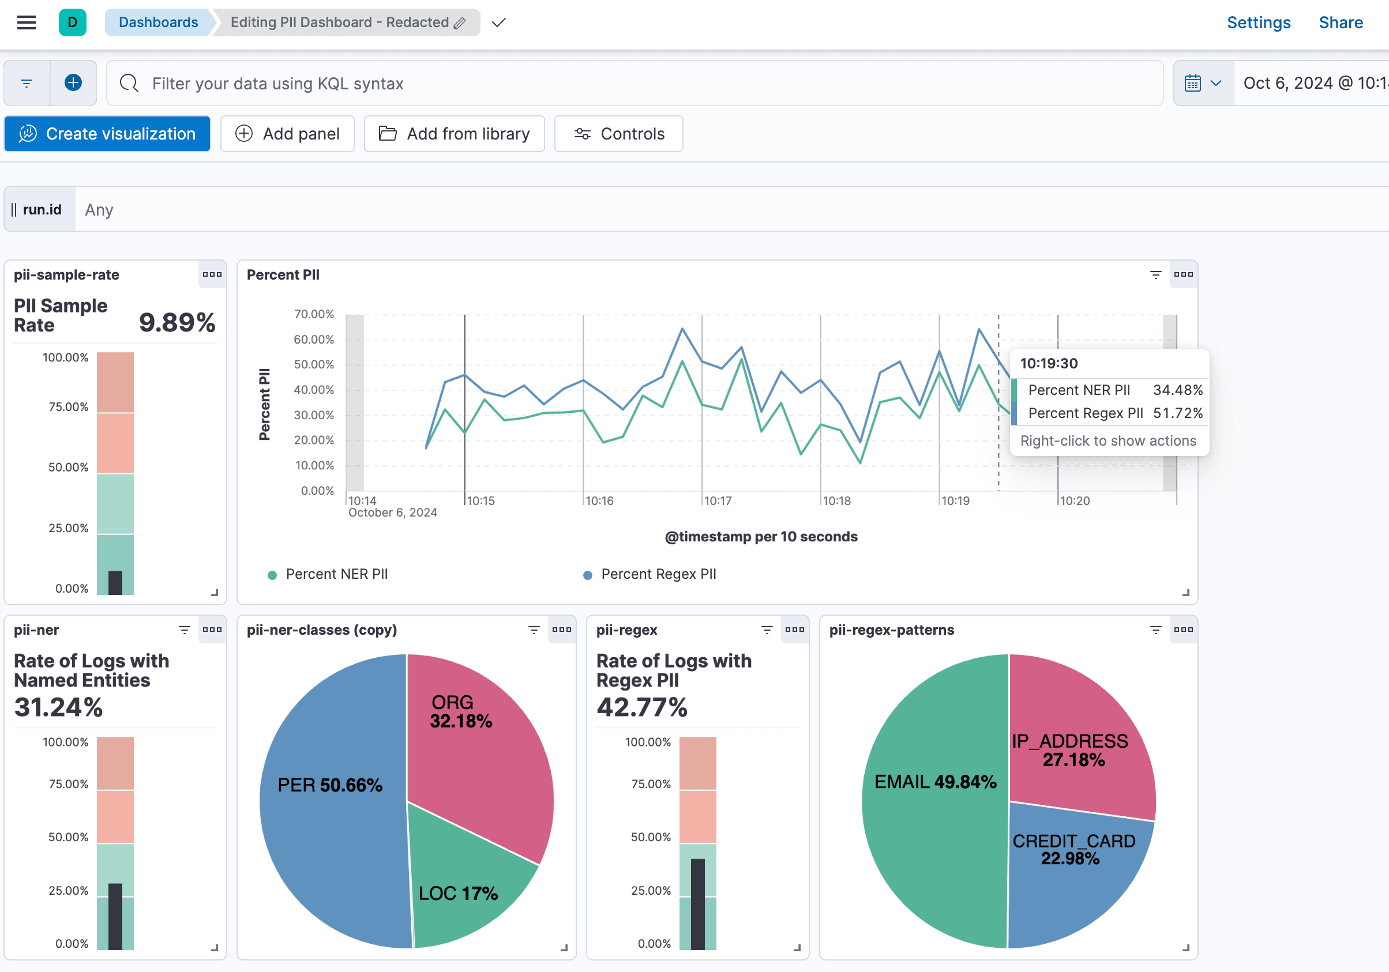Image resolution: width=1389 pixels, height=972 pixels.
Task: Navigate to Dashboards via the breadcrumb
Action: click(x=158, y=22)
